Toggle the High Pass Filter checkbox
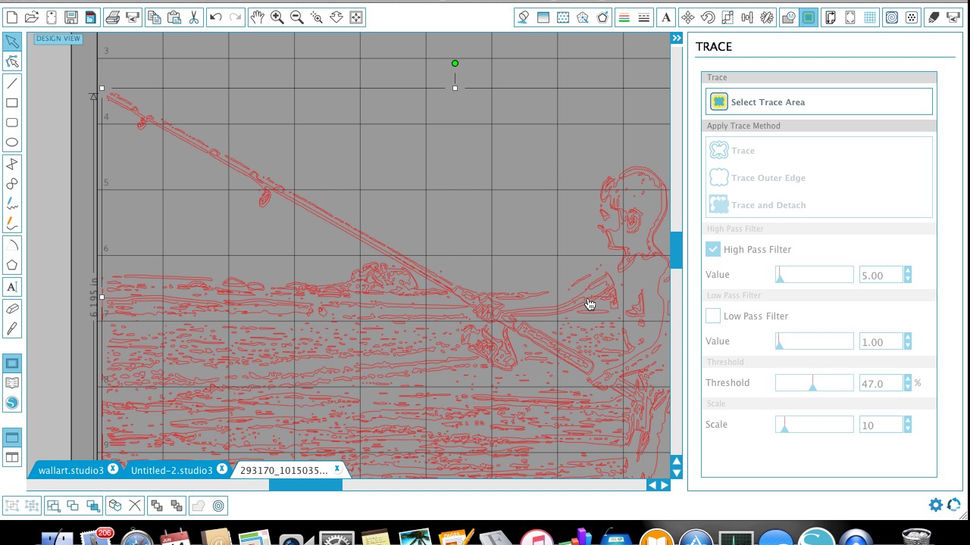The width and height of the screenshot is (970, 545). [713, 249]
